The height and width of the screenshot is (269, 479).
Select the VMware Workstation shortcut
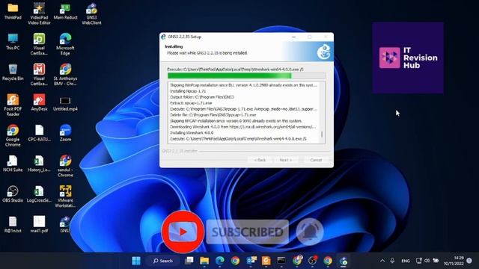click(65, 197)
